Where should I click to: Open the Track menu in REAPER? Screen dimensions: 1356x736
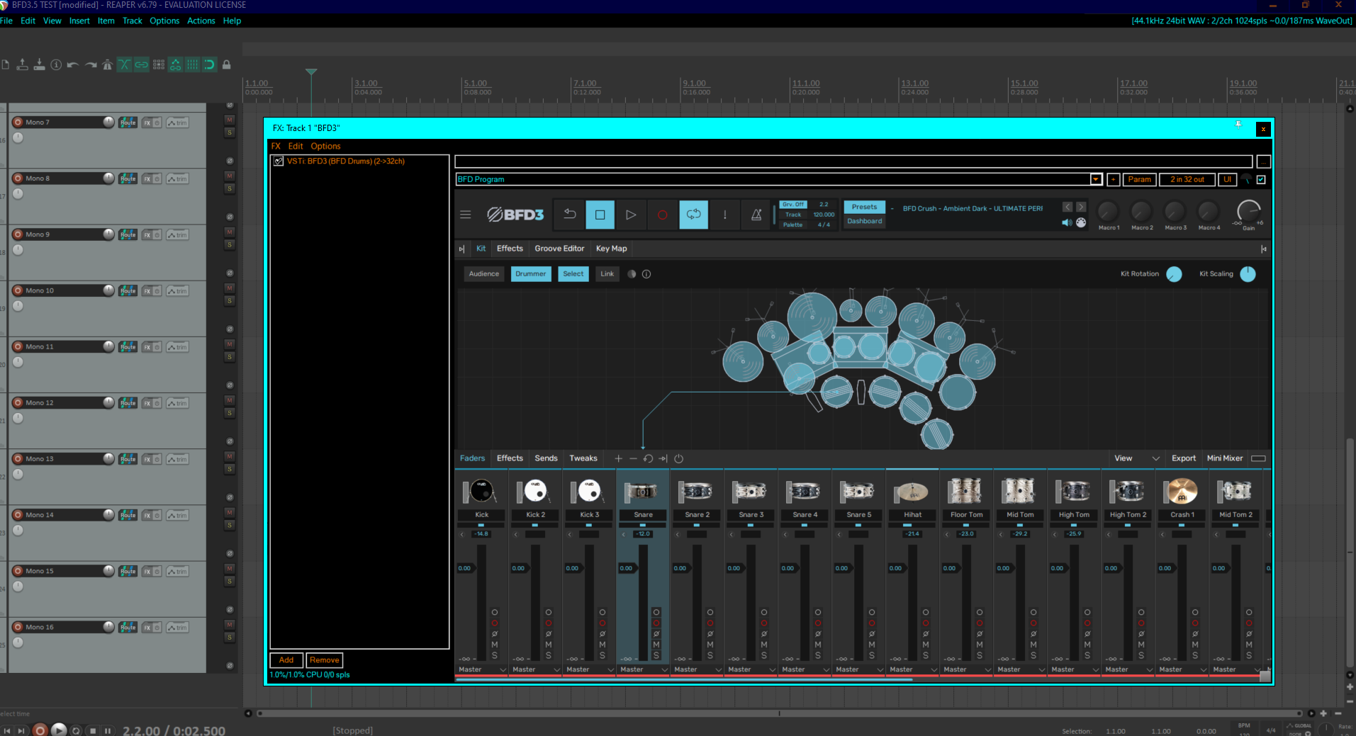(x=133, y=21)
